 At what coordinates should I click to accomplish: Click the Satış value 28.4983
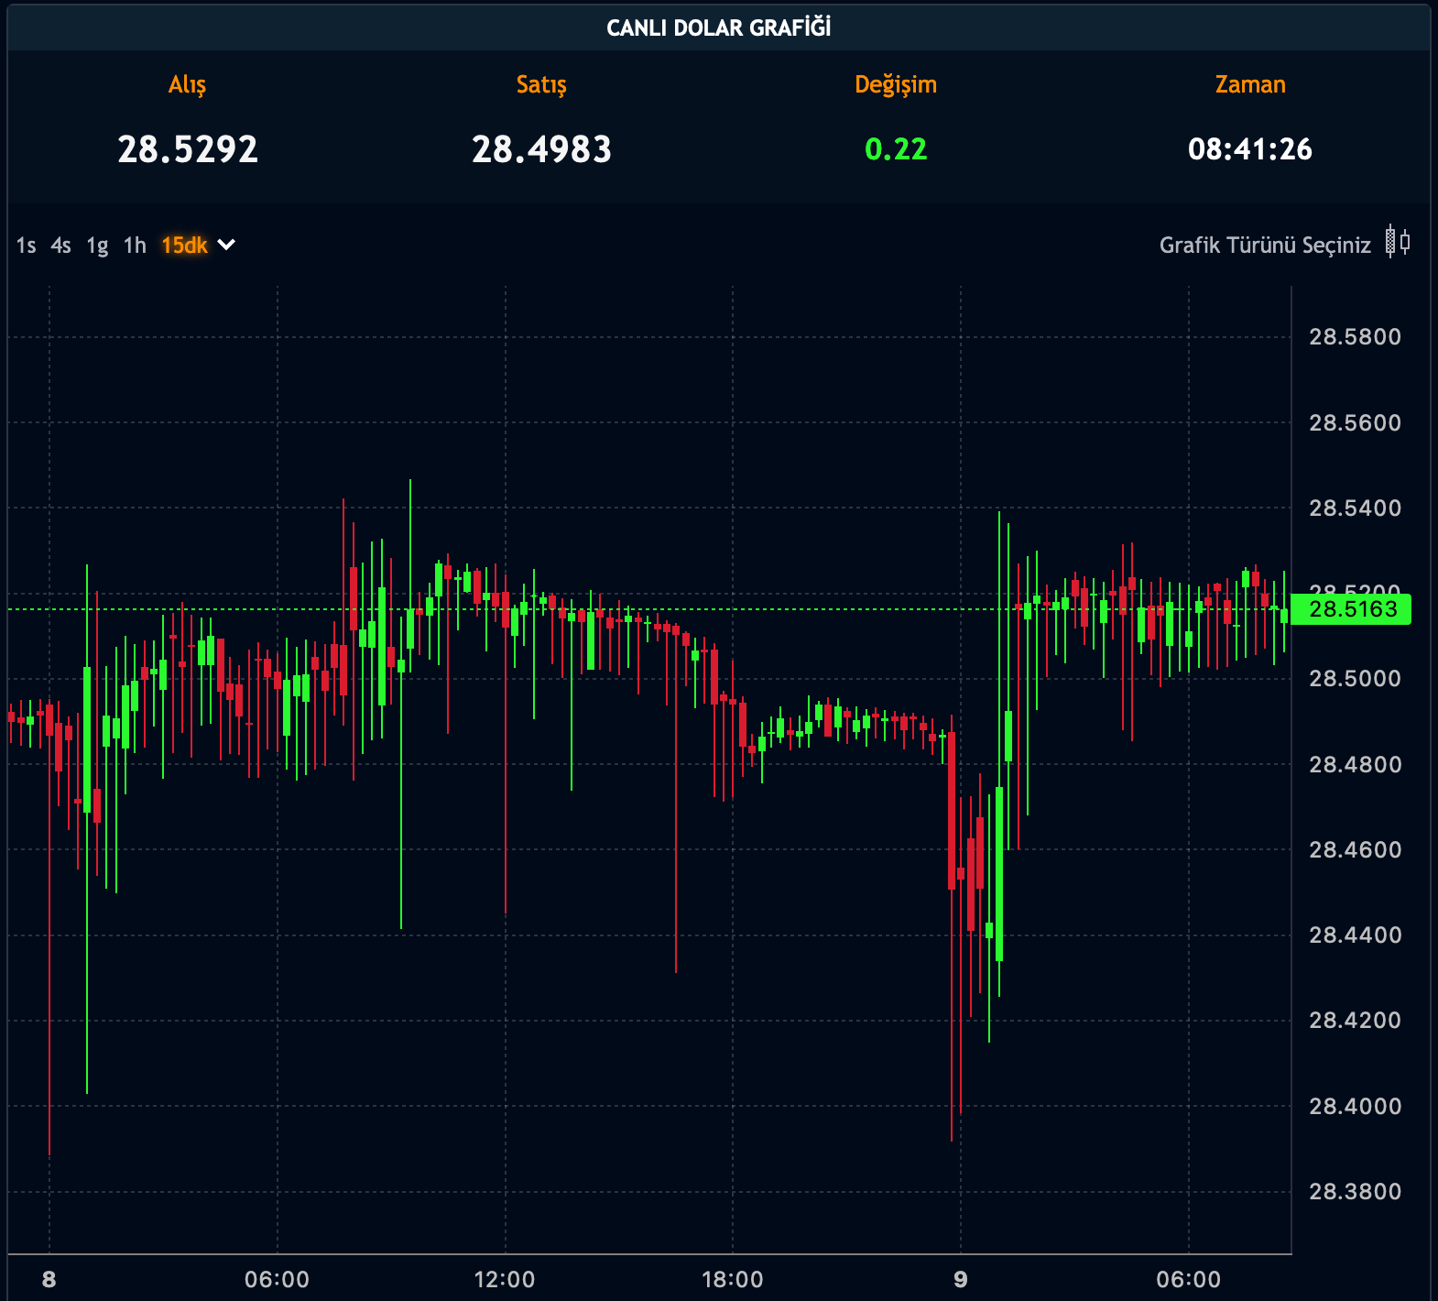tap(541, 149)
